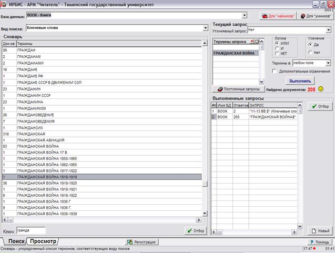Screen dimensions: 335x253
Task: Click the Ключ input field
Action: point(31,230)
